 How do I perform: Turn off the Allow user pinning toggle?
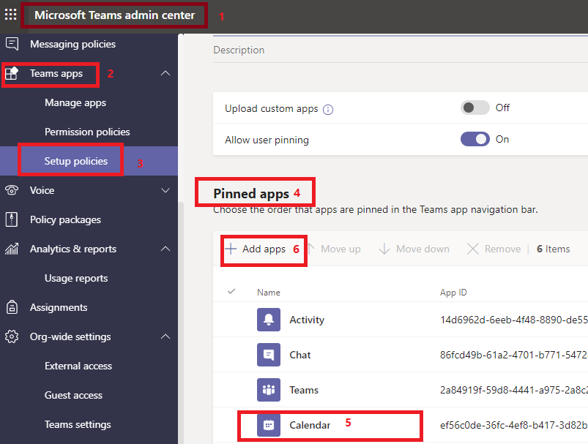[x=475, y=139]
